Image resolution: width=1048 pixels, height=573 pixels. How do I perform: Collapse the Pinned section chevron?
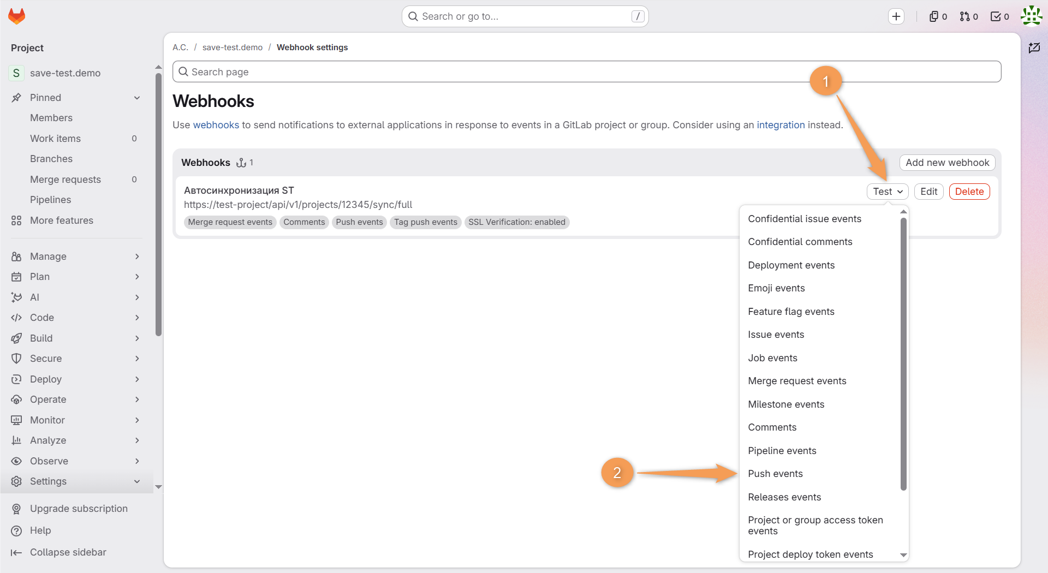(x=137, y=98)
